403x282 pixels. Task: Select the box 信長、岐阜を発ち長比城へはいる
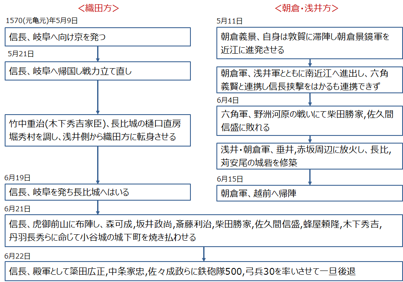[x=98, y=192]
